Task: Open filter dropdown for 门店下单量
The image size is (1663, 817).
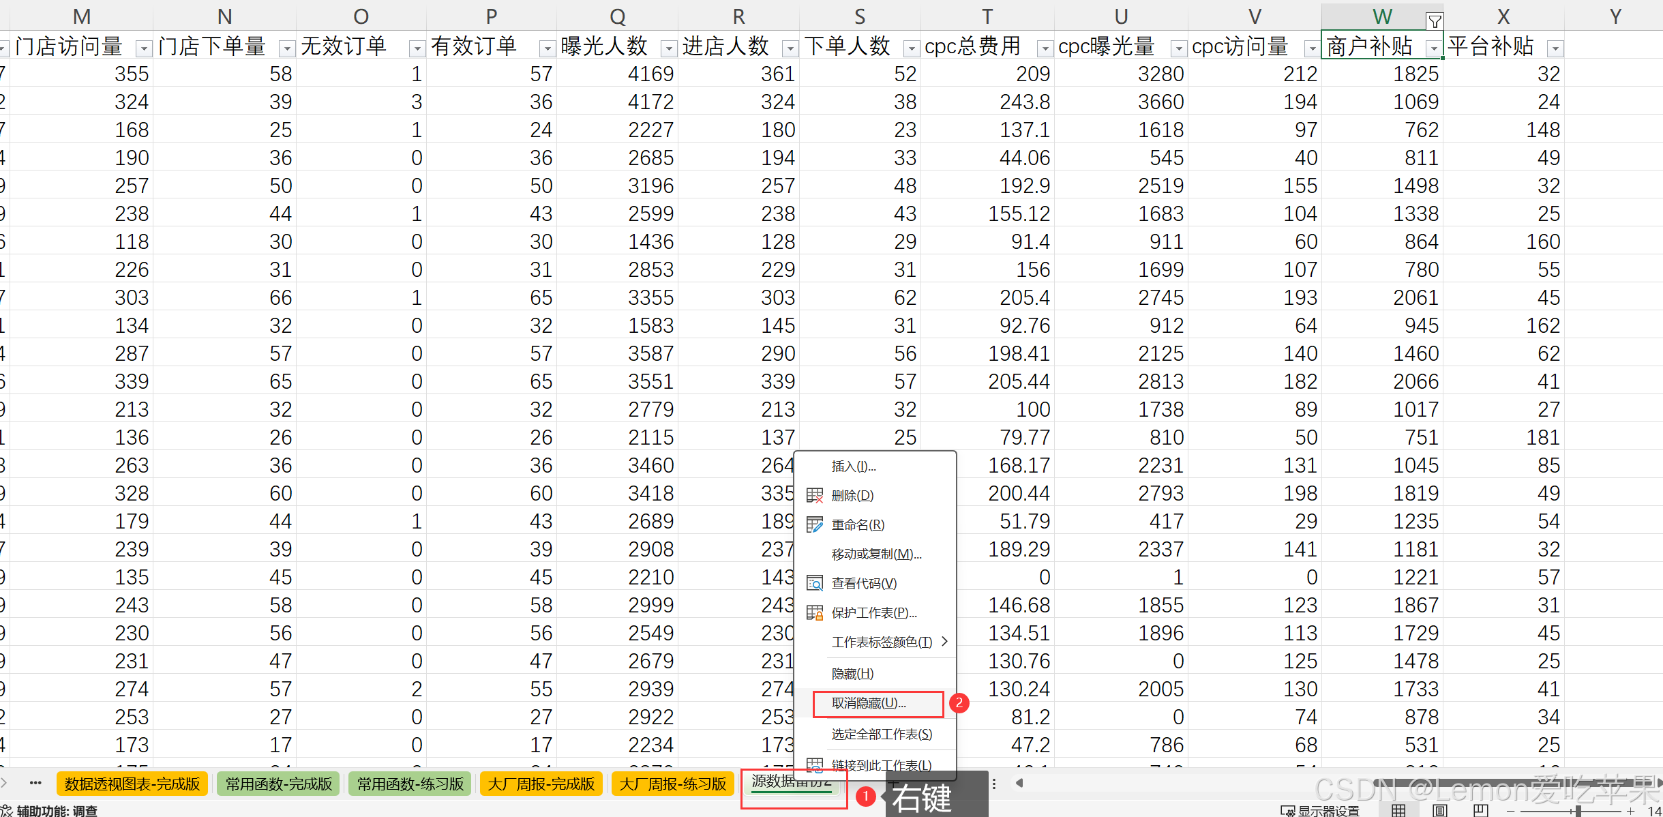Action: [287, 48]
